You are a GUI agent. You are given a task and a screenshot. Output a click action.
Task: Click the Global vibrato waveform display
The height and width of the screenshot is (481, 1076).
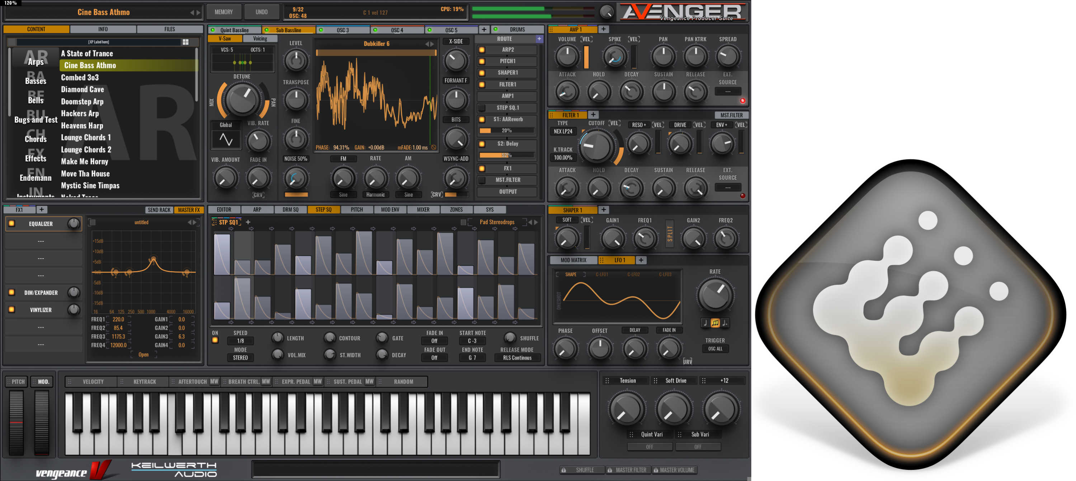(x=226, y=138)
